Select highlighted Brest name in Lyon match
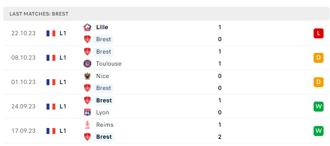This screenshot has width=330, height=146. [104, 100]
